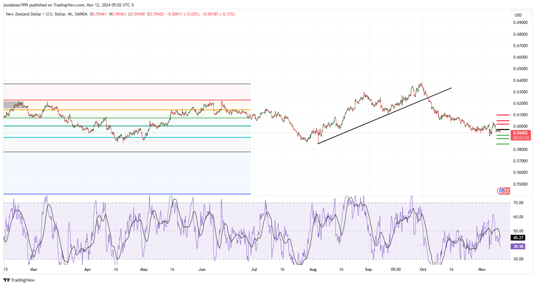Image resolution: width=536 pixels, height=286 pixels.
Task: Select the long orange horizontal level line
Action: [127, 110]
